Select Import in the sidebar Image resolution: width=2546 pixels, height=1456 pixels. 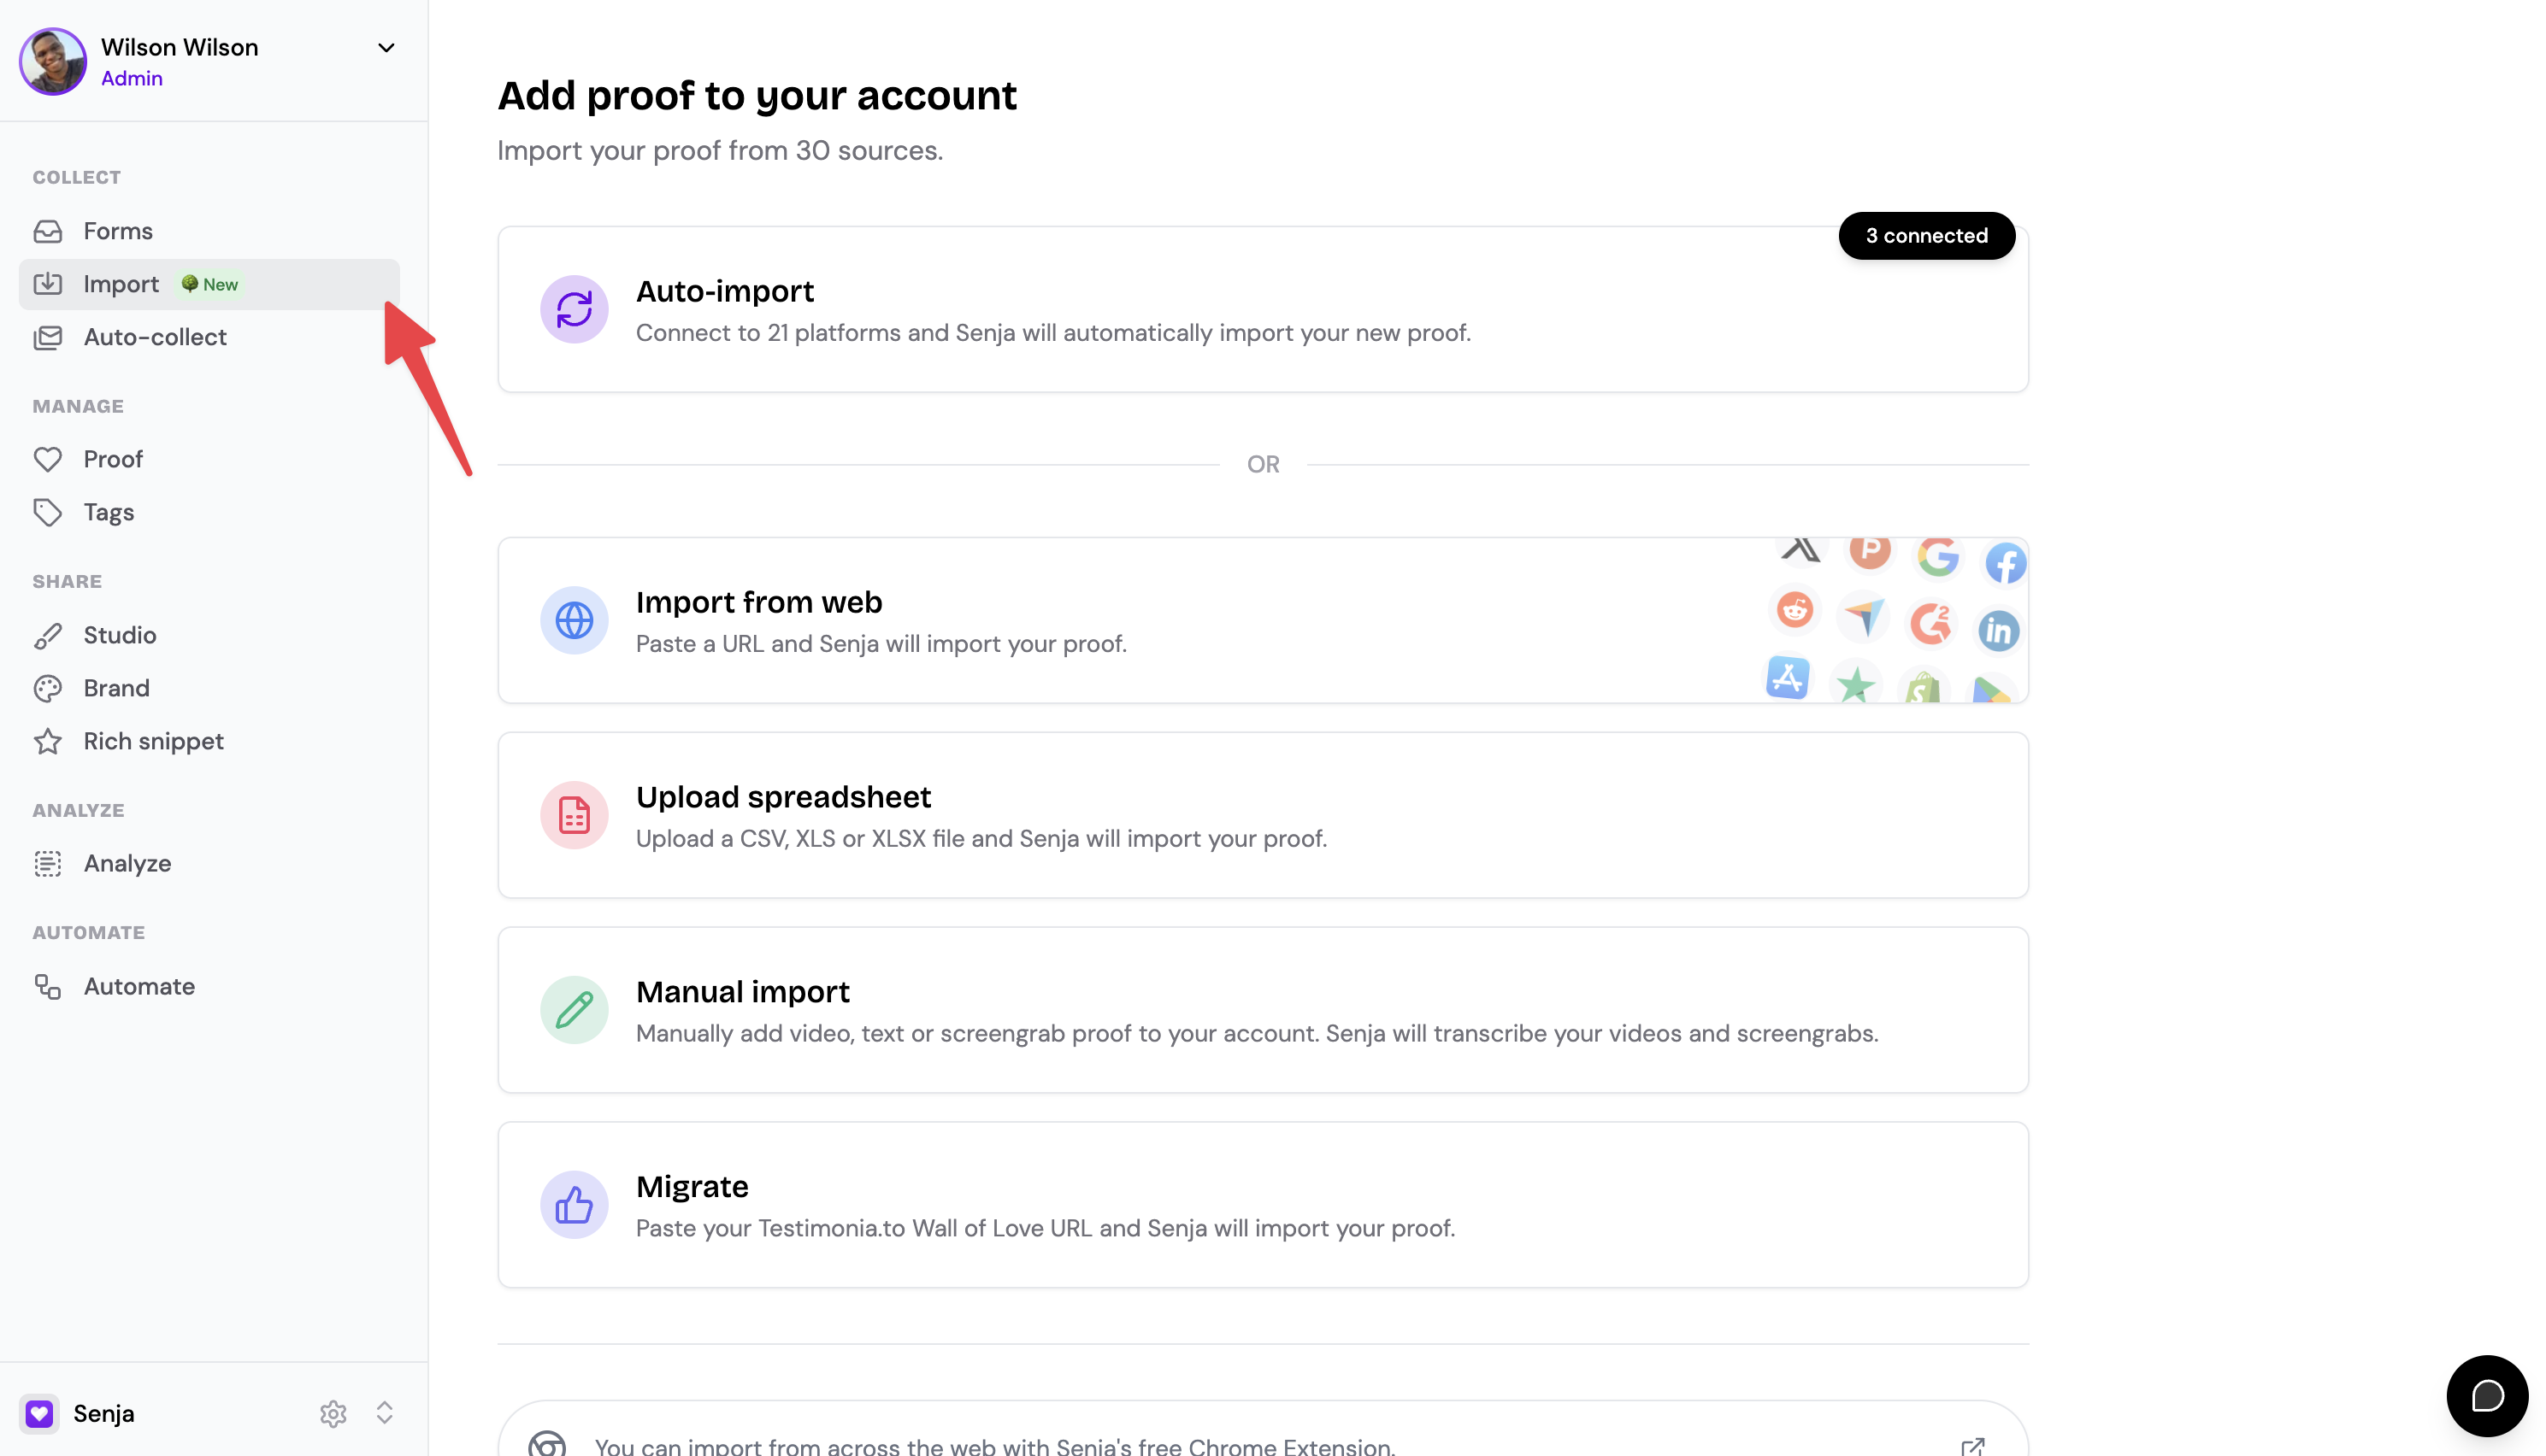[209, 284]
